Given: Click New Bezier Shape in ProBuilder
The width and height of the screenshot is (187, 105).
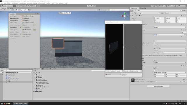Looking at the screenshot, I should tap(28, 16).
